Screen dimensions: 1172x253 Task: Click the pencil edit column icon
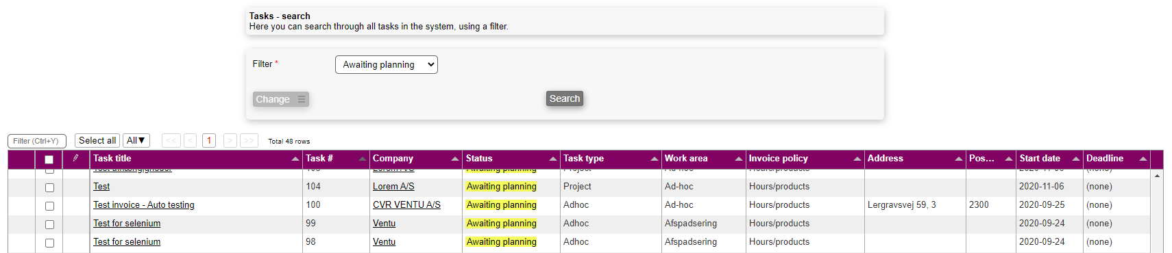click(75, 158)
